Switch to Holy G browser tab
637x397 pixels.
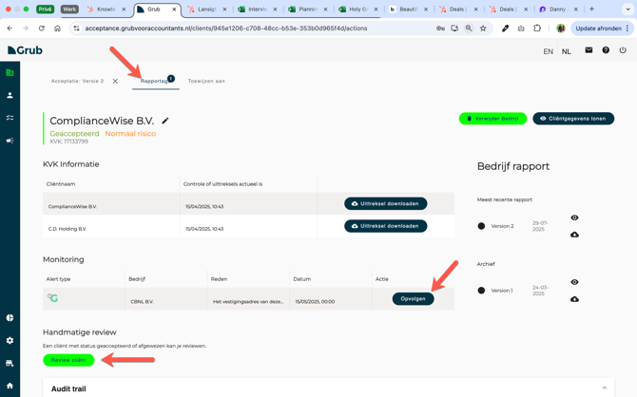coord(358,9)
